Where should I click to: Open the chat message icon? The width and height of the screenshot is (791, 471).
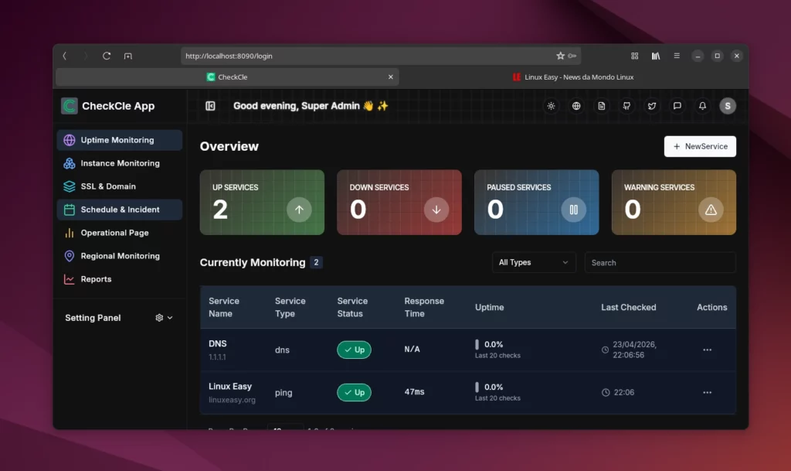677,106
